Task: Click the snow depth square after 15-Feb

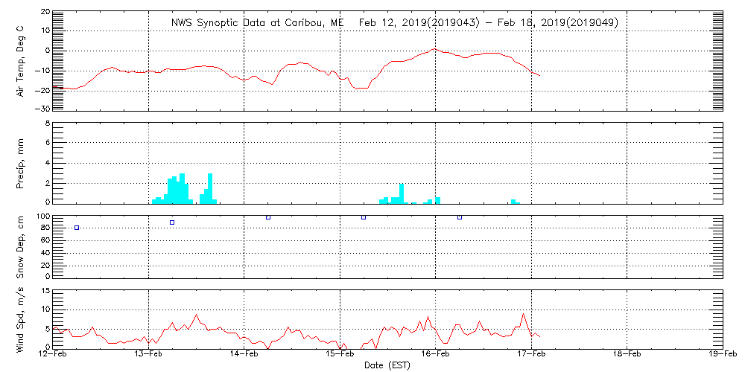Action: pyautogui.click(x=364, y=217)
